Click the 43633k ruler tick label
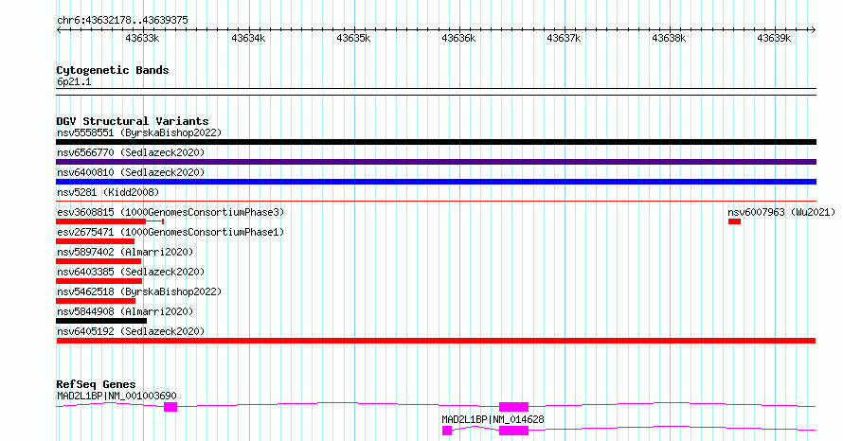 point(142,39)
